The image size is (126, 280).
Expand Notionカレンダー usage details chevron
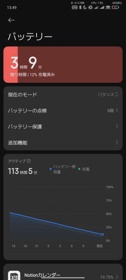click(x=117, y=277)
